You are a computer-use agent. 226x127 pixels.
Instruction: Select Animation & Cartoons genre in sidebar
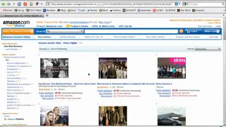18,66
